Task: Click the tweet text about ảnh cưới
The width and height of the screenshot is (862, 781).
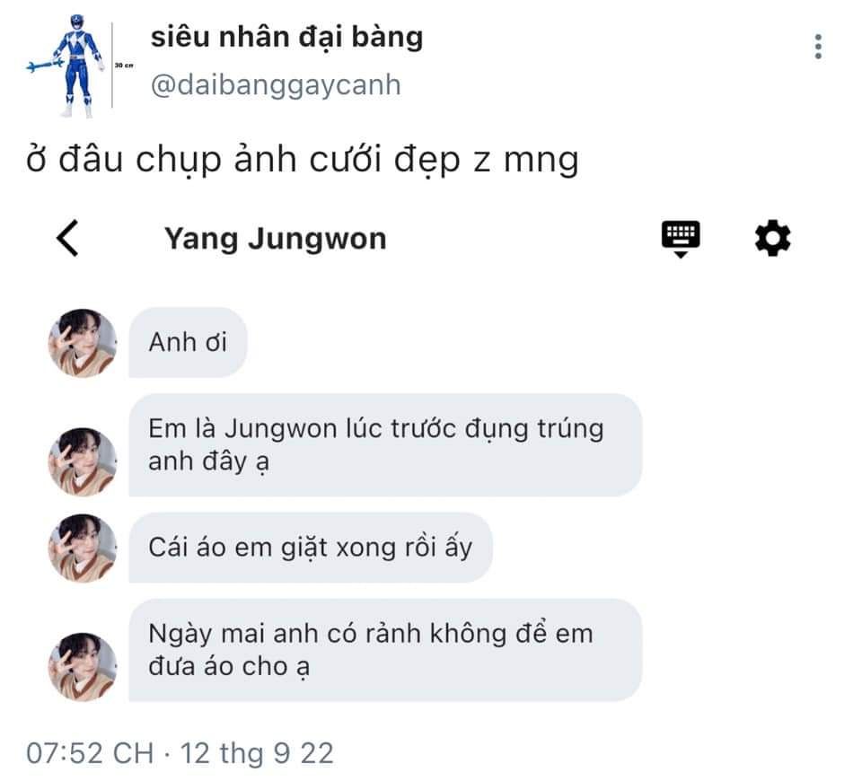Action: click(x=302, y=160)
